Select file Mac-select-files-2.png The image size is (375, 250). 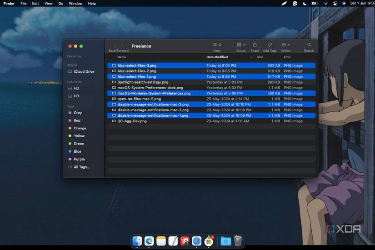[x=211, y=71]
